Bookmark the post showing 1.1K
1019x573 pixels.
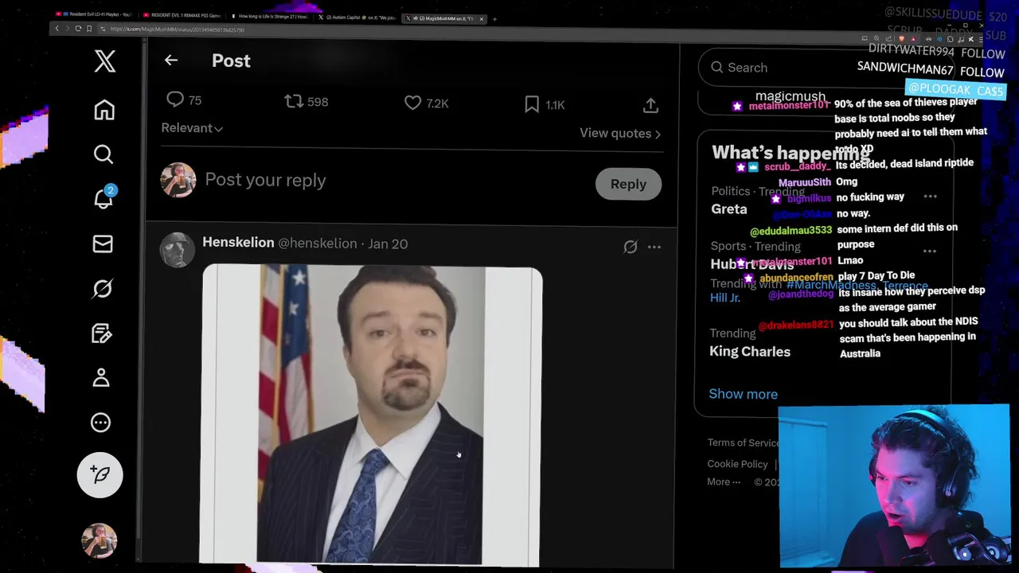pyautogui.click(x=532, y=104)
